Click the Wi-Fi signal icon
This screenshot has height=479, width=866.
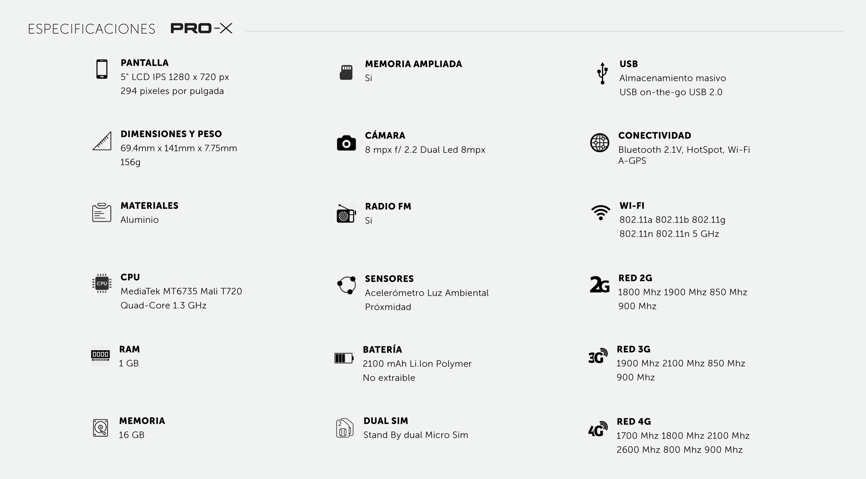click(x=601, y=212)
